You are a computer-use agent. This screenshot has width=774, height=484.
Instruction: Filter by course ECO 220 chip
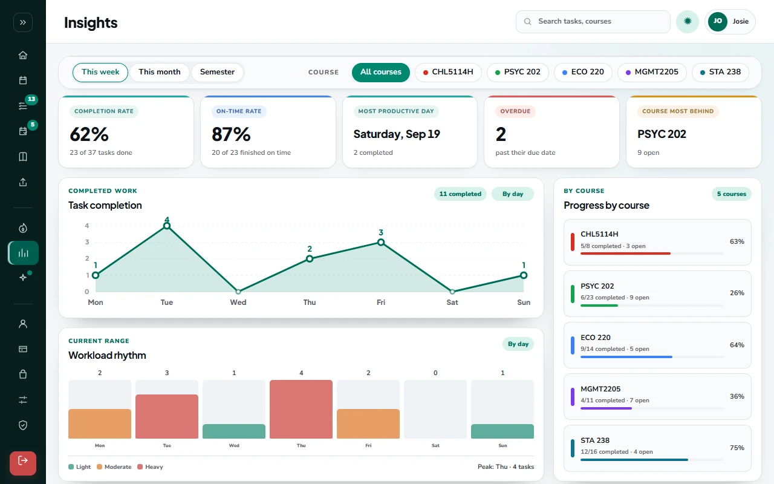(583, 73)
